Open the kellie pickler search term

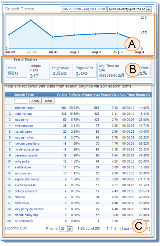(23, 161)
